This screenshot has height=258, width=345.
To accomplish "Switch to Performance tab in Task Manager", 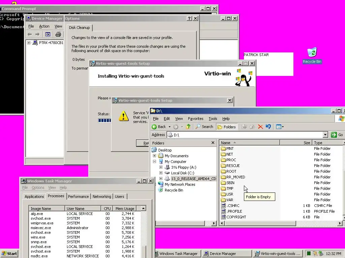I will pyautogui.click(x=78, y=197).
